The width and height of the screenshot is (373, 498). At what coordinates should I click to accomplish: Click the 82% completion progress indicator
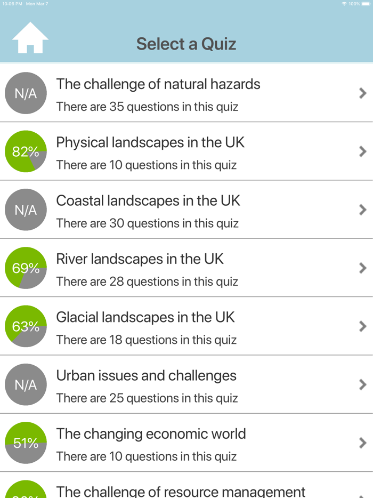(26, 151)
